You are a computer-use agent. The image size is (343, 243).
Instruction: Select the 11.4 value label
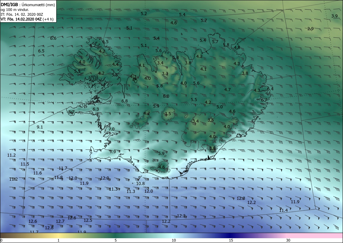coord(284,210)
